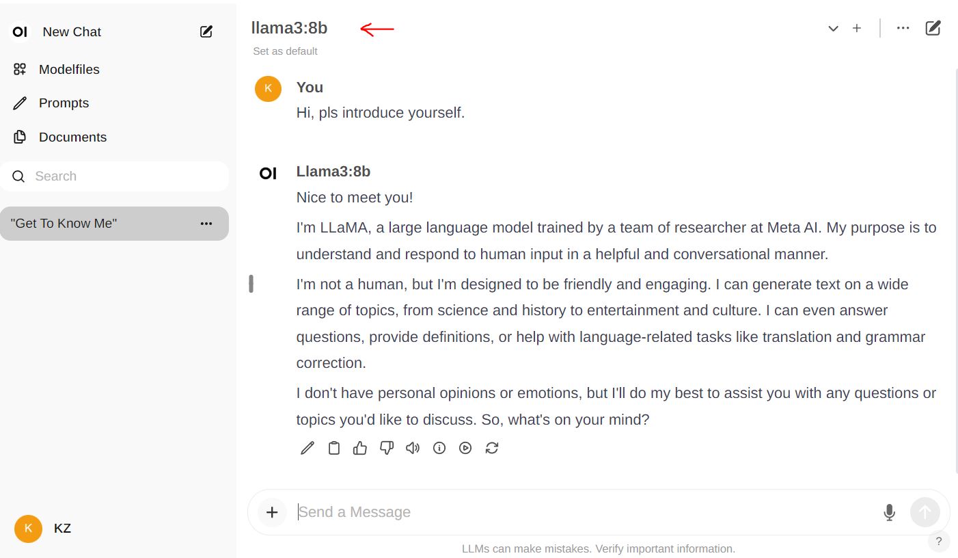
Task: Continue the response with the play icon
Action: pos(465,448)
